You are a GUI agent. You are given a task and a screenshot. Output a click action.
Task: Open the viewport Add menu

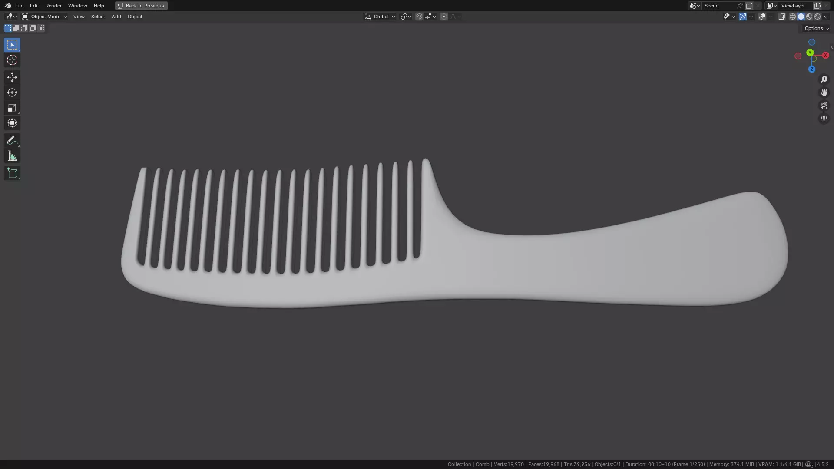tap(116, 17)
